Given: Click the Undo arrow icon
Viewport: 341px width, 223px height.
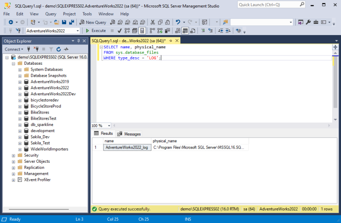Looking at the screenshot, I should [x=178, y=22].
